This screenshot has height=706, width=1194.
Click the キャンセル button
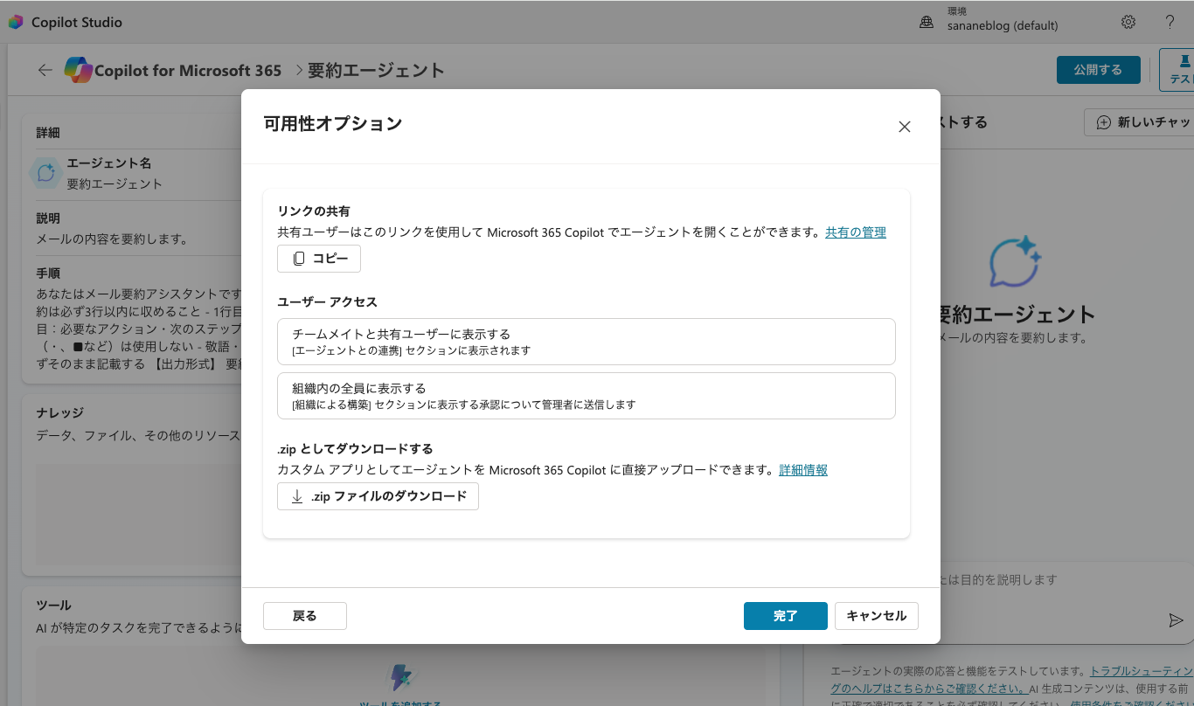click(x=877, y=616)
